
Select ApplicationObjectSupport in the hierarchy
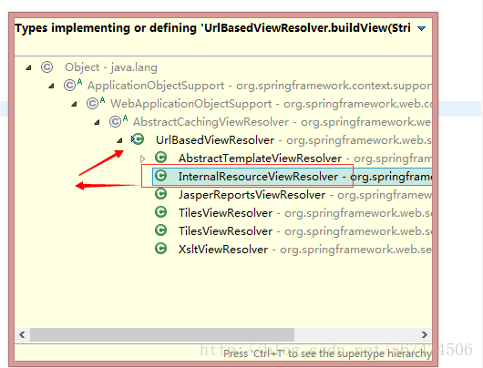tap(260, 86)
